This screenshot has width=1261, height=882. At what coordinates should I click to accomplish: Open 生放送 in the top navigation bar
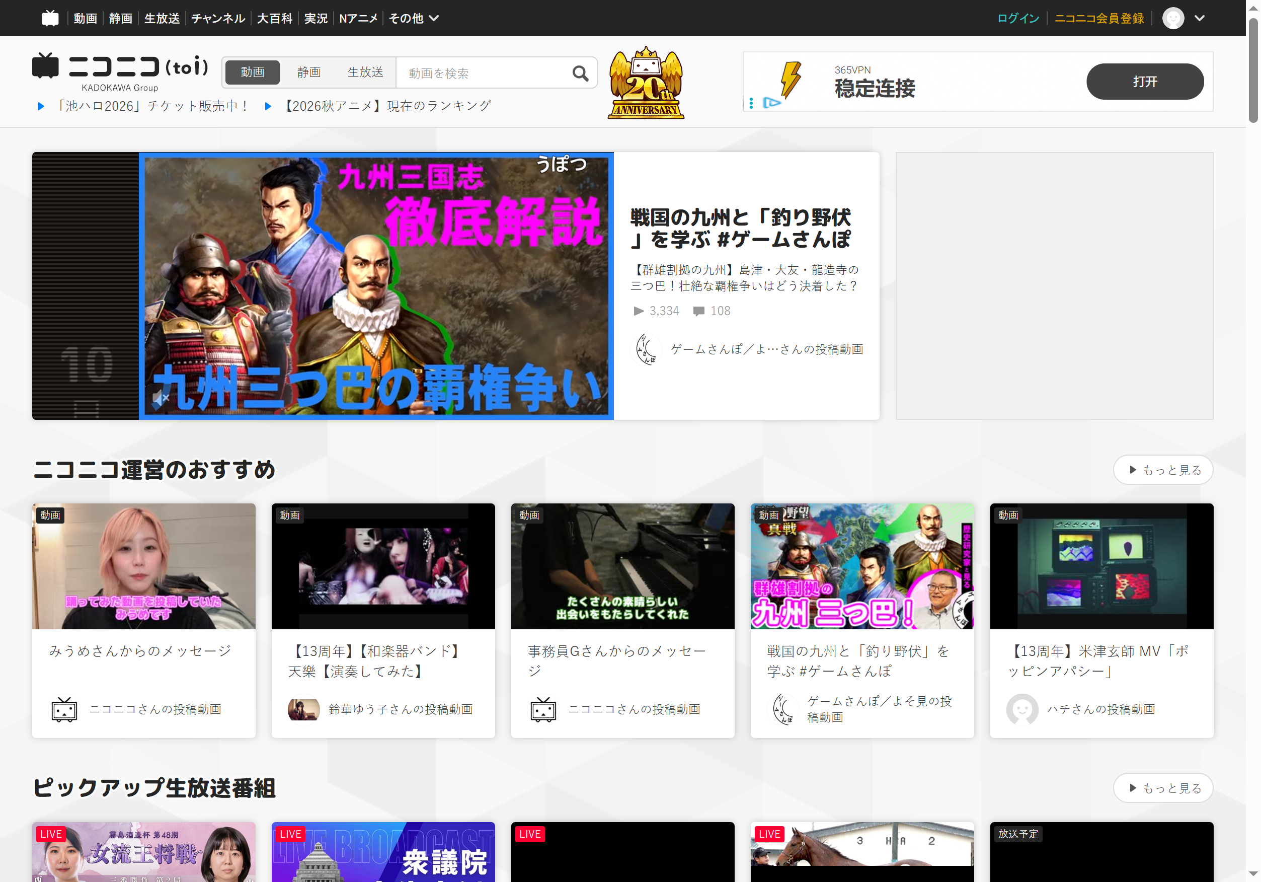pos(162,18)
